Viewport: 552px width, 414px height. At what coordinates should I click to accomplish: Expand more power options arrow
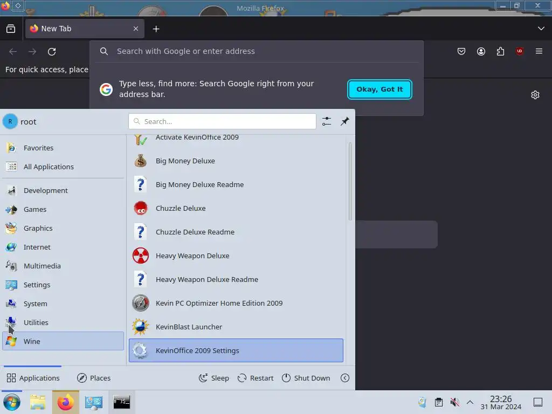point(345,378)
